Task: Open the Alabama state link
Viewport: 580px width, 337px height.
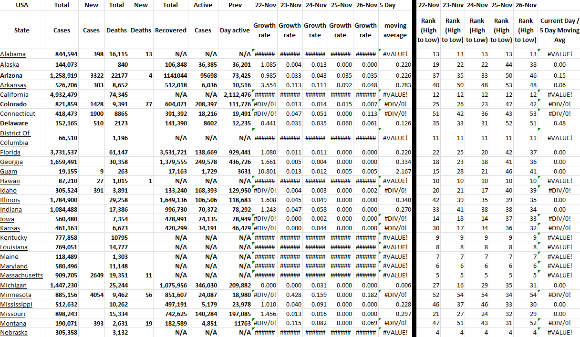Action: pyautogui.click(x=13, y=54)
